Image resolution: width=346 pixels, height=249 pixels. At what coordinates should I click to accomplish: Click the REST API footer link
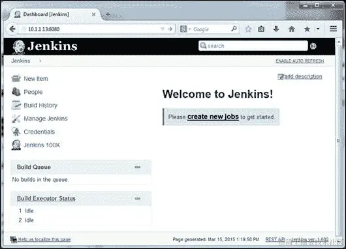275,239
